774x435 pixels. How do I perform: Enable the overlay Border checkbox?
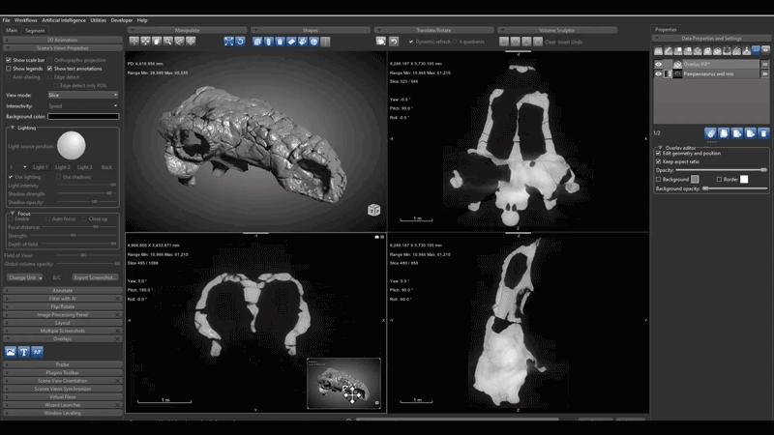tap(719, 180)
